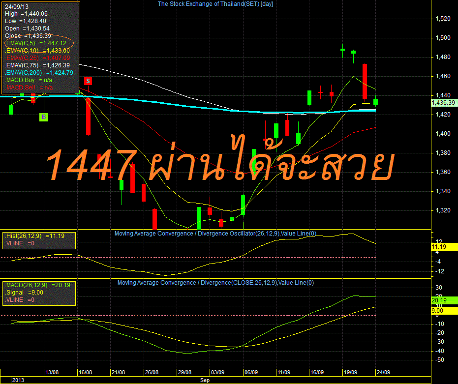
Task: Click the '.VLINE =0' entry in oscillator legend
Action: click(20, 243)
